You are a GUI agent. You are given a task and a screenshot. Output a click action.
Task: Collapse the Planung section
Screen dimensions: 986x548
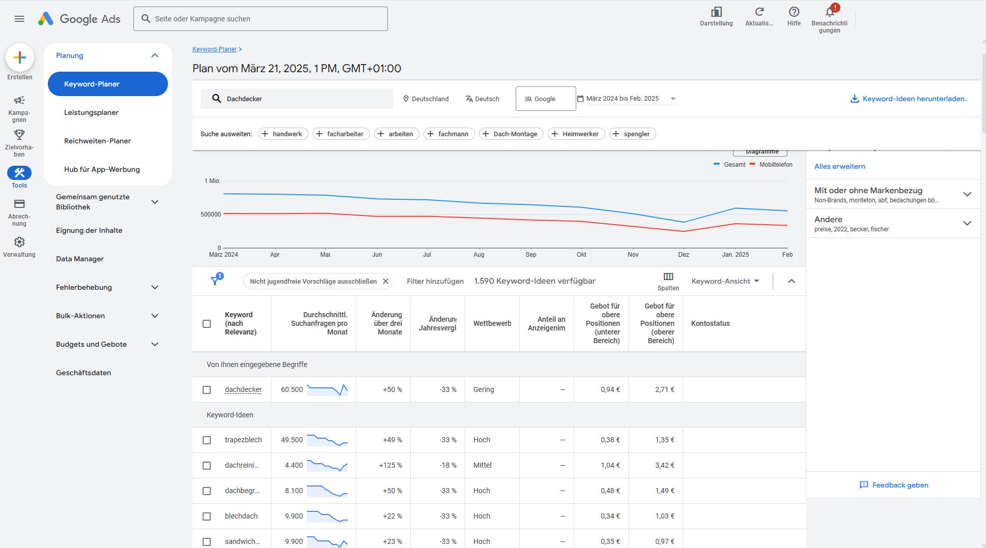click(x=155, y=55)
